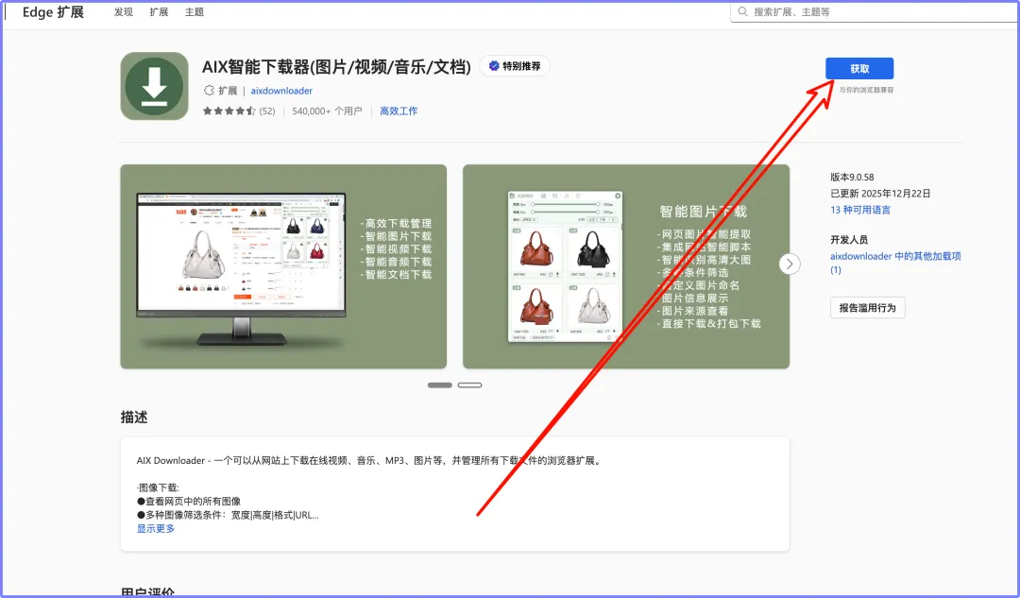The height and width of the screenshot is (598, 1020).
Task: Click the AIX downloader green icon
Action: pos(154,86)
